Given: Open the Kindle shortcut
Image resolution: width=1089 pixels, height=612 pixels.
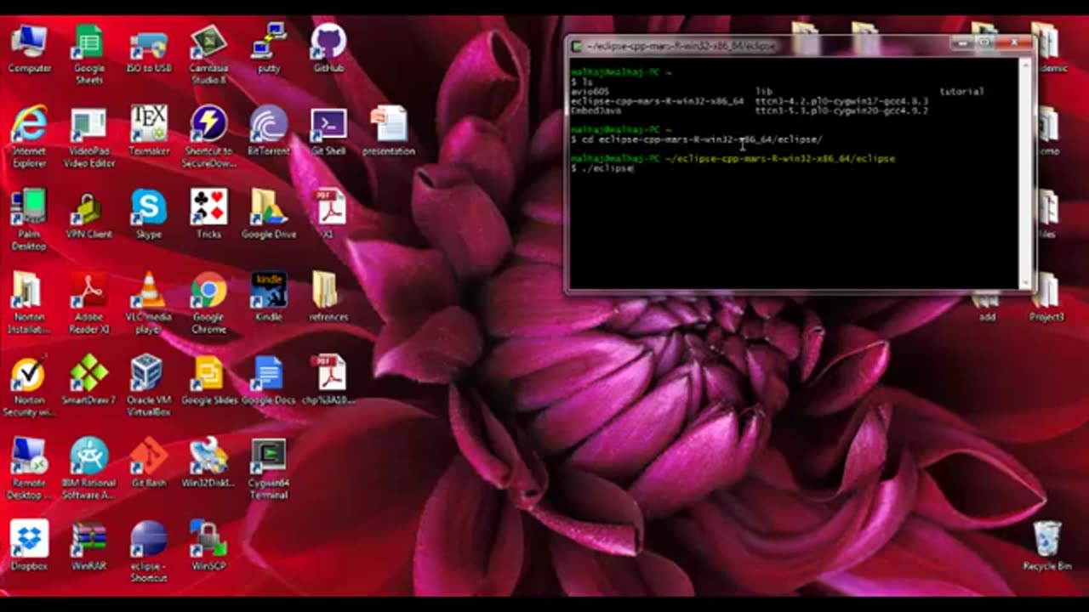Looking at the screenshot, I should pos(269,297).
